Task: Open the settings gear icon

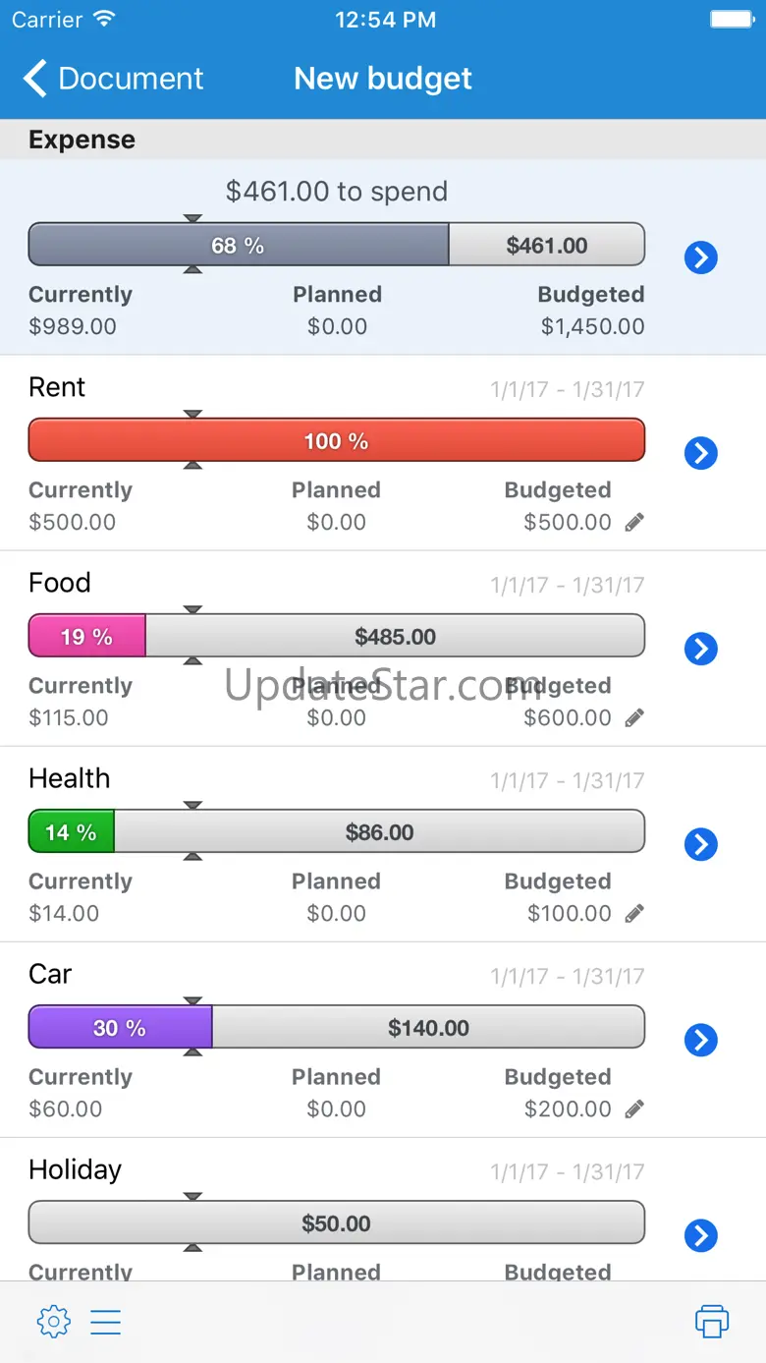Action: coord(53,1322)
